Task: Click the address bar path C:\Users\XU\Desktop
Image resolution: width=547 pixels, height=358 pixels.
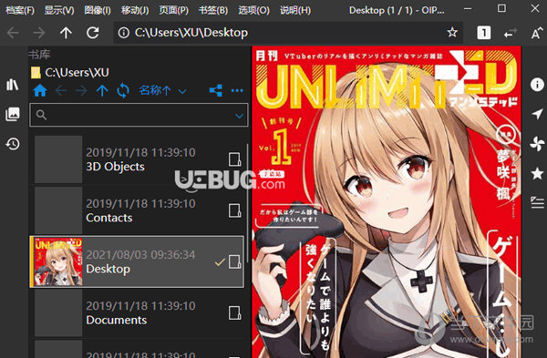Action: tap(191, 33)
